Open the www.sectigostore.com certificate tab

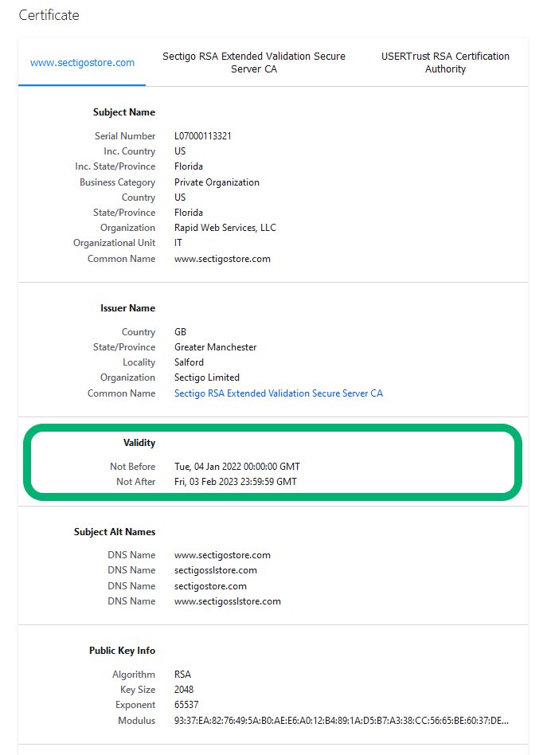pos(82,63)
